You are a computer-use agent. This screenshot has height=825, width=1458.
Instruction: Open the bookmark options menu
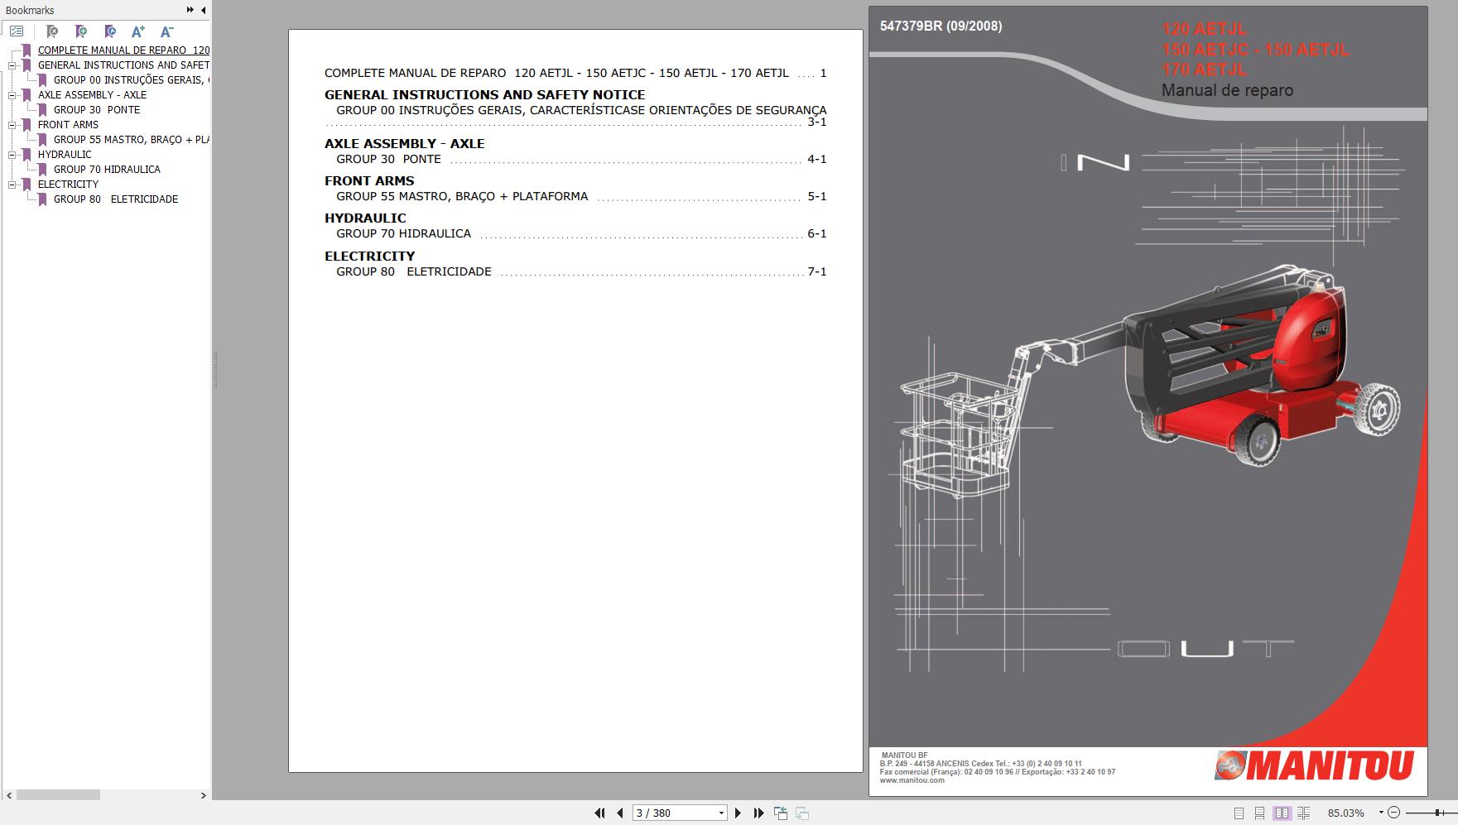click(18, 31)
